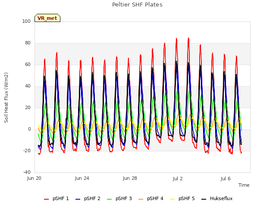The width and height of the screenshot is (276, 207).
Task: Click the orange pSHF 4 legend swatch
Action: (141, 199)
